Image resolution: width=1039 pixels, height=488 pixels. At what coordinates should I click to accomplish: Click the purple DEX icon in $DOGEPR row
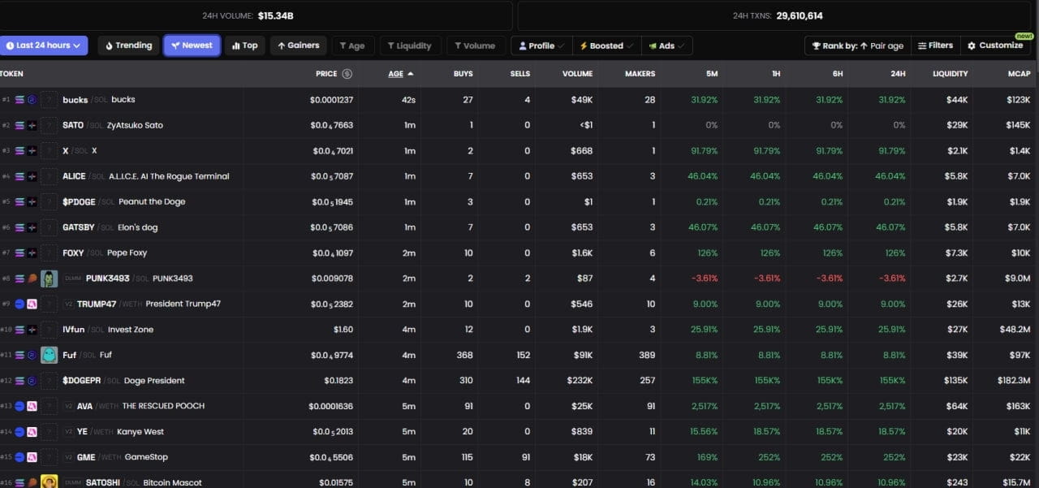click(32, 381)
